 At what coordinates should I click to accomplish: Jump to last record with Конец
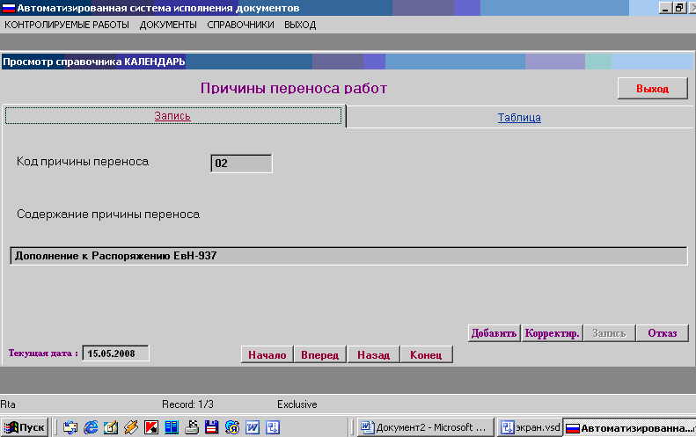[x=426, y=354]
